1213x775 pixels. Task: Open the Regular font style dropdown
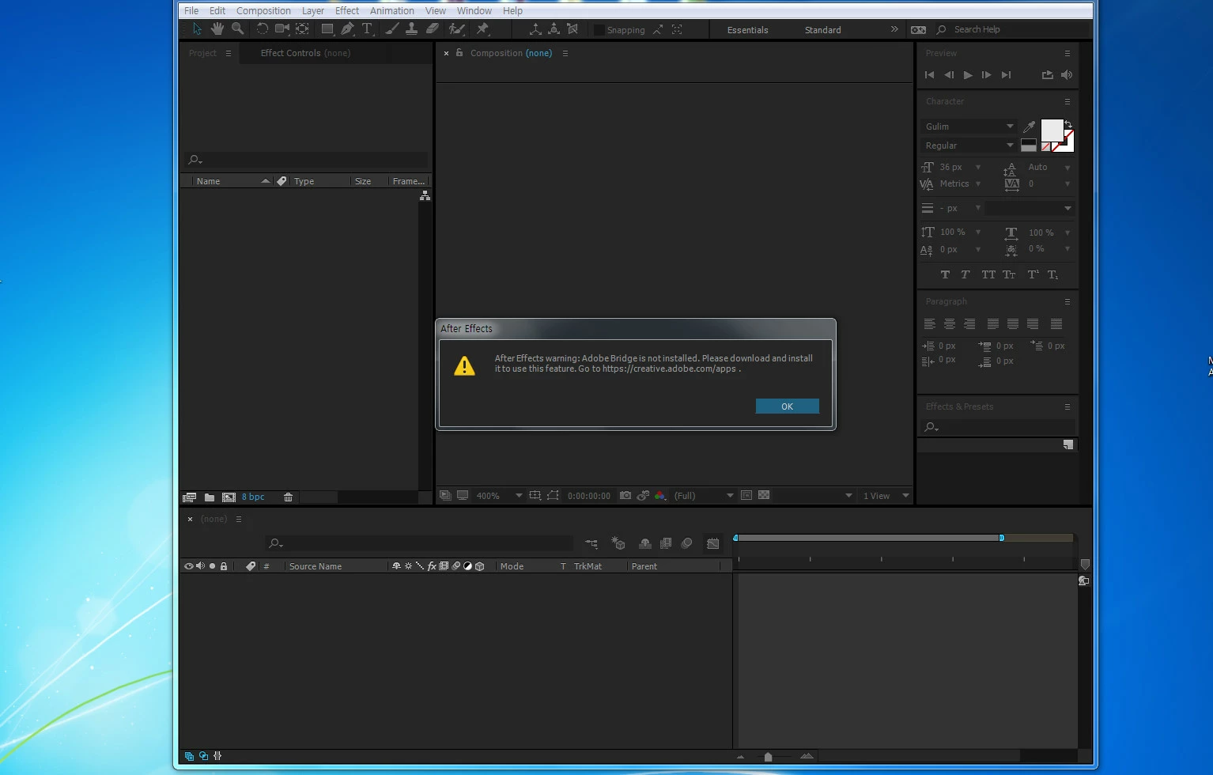pos(969,146)
